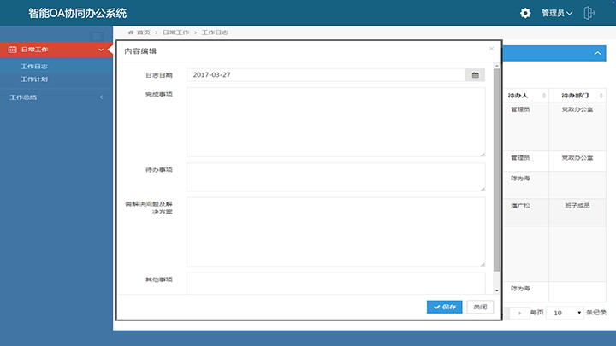Viewport: 616px width, 346px height.
Task: Click the 关闭 button in dialog
Action: pyautogui.click(x=480, y=307)
